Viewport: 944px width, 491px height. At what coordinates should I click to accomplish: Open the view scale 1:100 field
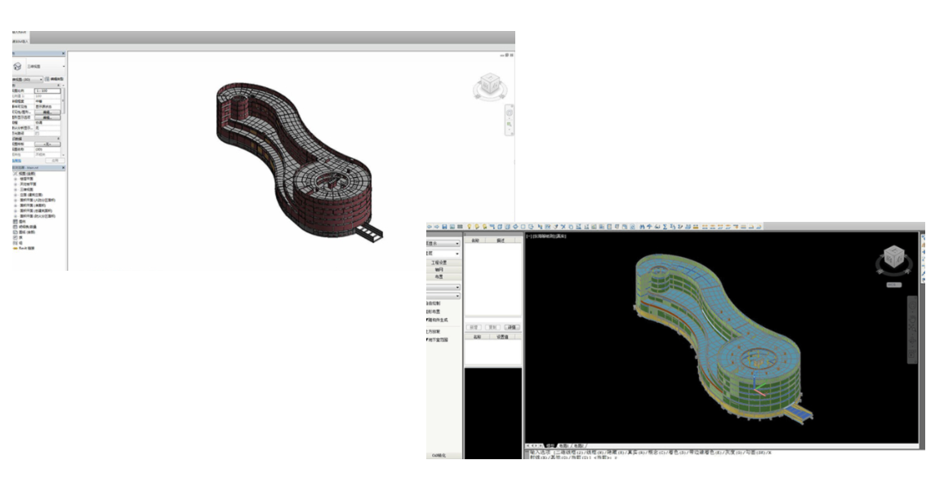[47, 91]
